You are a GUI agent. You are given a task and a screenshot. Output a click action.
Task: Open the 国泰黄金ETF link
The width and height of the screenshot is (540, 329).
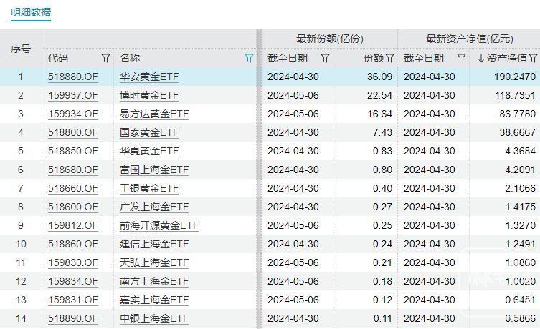pyautogui.click(x=149, y=132)
